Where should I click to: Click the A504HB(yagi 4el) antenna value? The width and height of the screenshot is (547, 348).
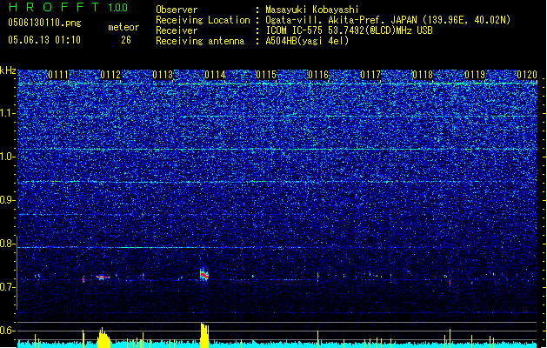[307, 41]
